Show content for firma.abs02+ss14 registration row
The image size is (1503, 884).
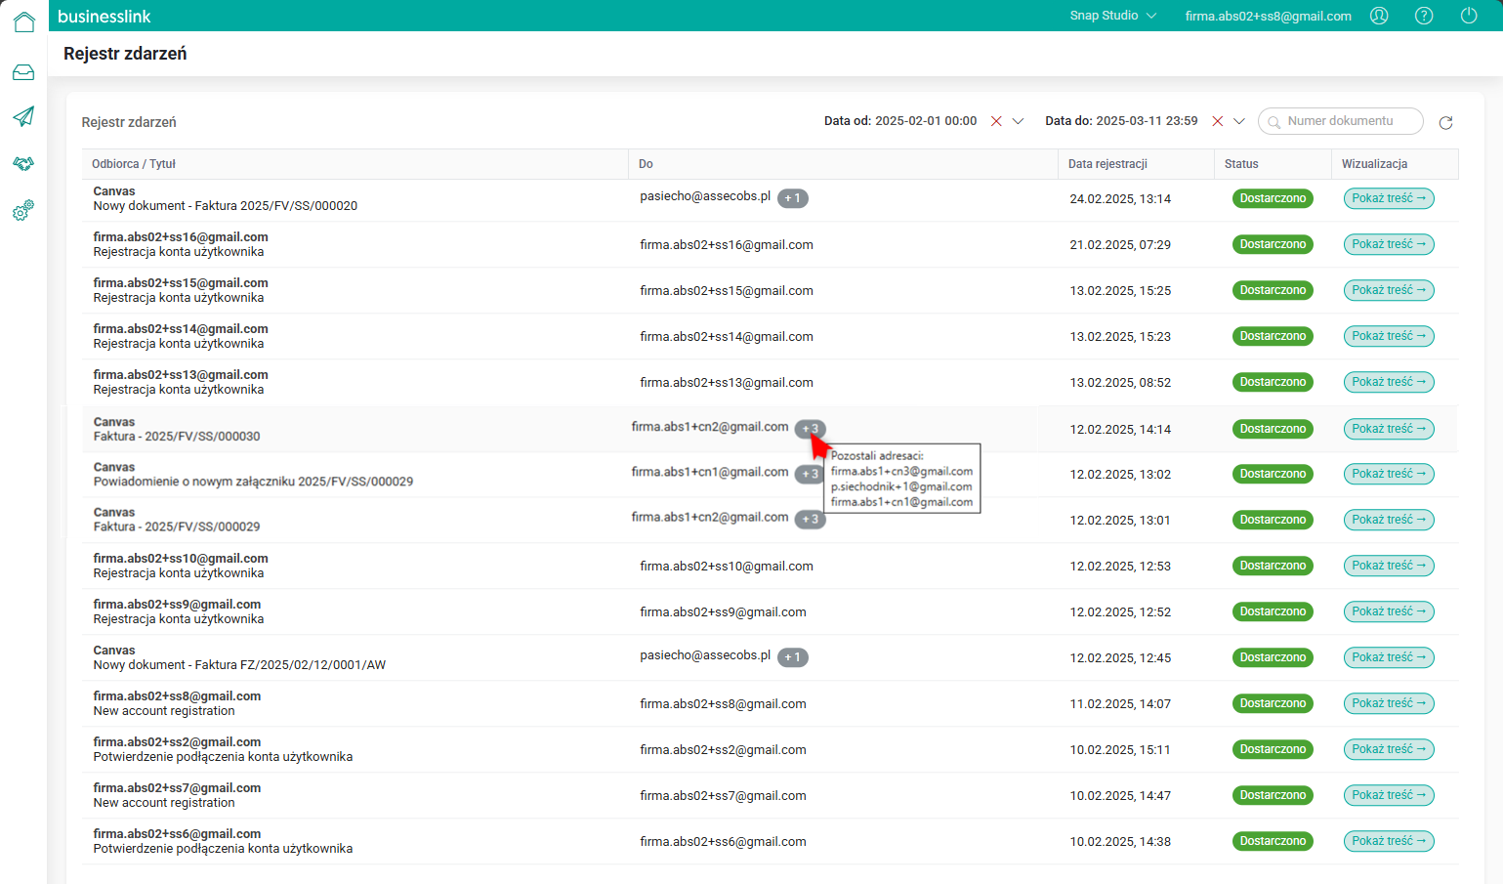click(x=1389, y=336)
